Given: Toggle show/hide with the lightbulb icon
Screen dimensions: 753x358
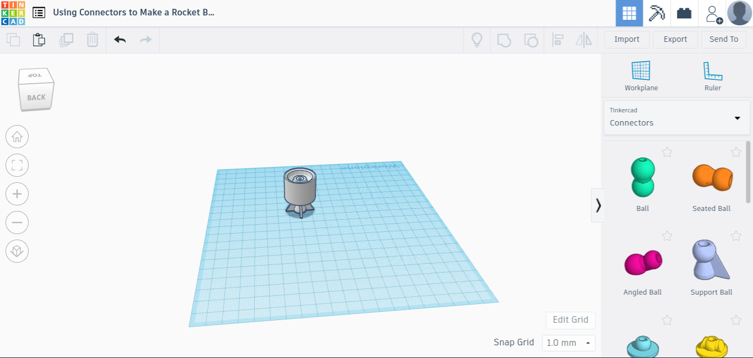Looking at the screenshot, I should [x=477, y=40].
